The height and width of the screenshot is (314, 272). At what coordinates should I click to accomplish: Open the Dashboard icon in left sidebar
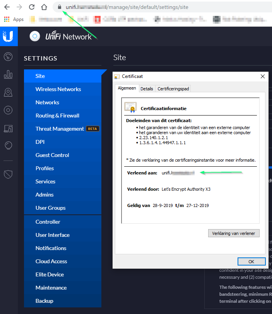[x=8, y=57]
